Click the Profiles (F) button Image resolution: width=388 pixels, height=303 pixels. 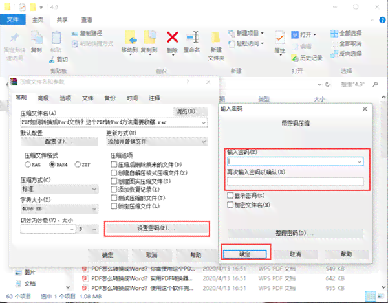pos(59,142)
